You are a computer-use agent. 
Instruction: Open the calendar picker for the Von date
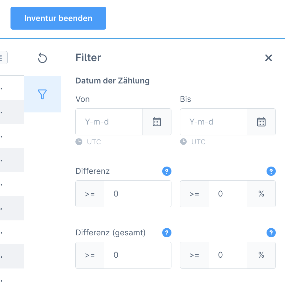point(157,122)
